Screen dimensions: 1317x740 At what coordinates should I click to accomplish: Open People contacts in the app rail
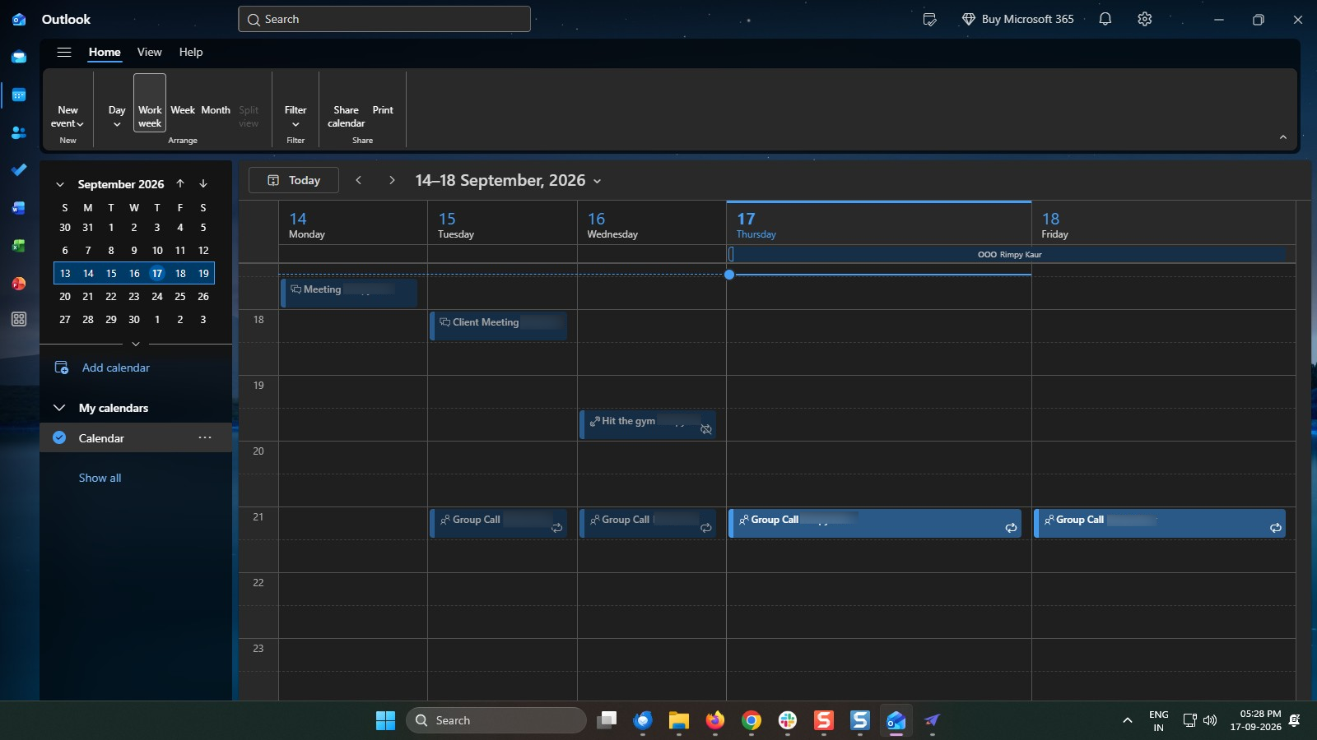point(19,132)
